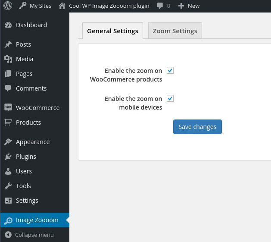271x242 pixels.
Task: Open the My Sites menu
Action: pos(35,6)
